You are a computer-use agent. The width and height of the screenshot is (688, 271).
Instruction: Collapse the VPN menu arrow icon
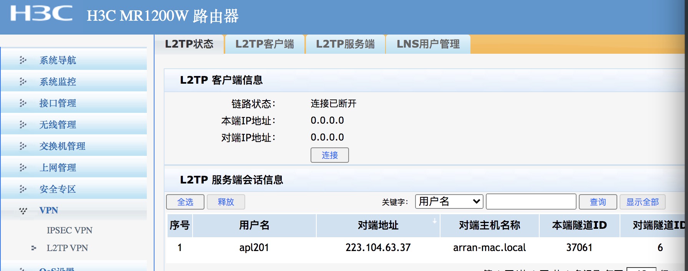pos(23,211)
